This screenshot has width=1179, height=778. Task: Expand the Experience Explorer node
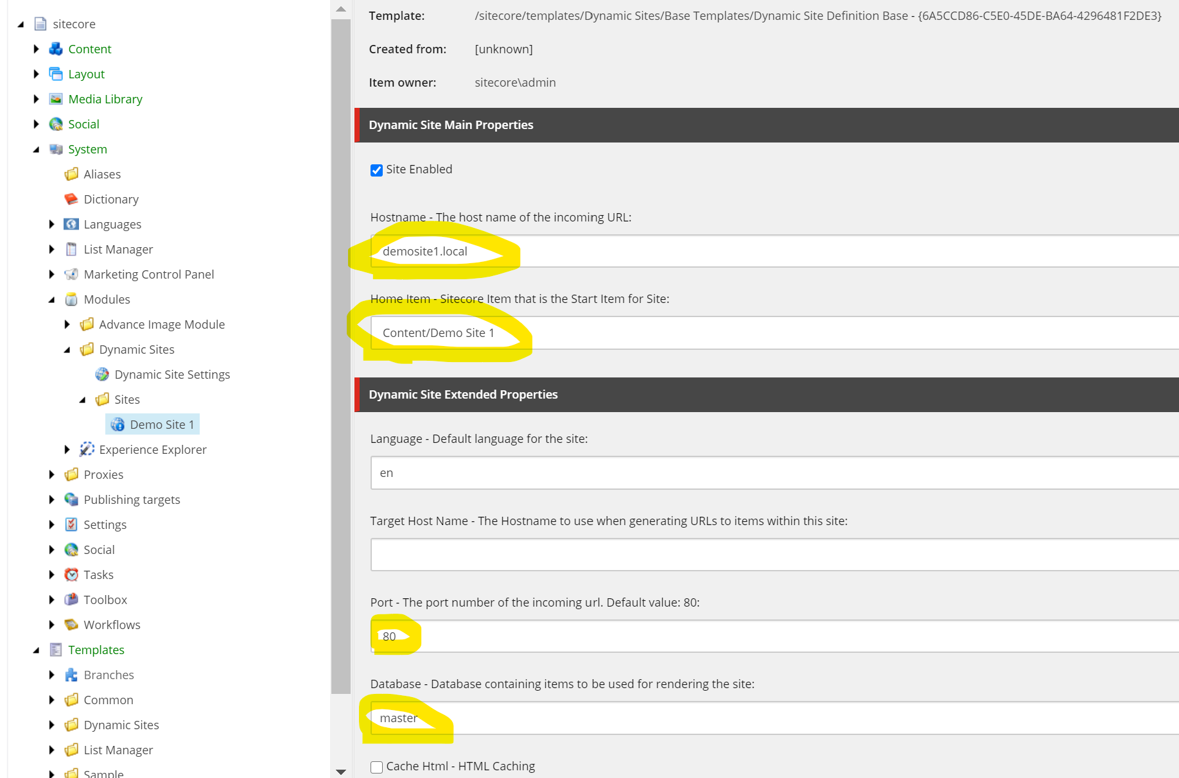click(67, 449)
